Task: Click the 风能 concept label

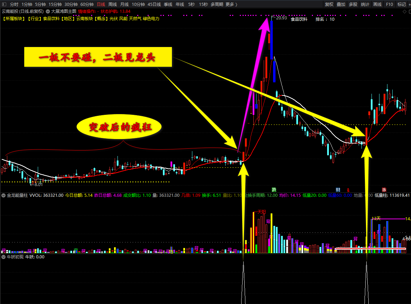Action: (123, 19)
